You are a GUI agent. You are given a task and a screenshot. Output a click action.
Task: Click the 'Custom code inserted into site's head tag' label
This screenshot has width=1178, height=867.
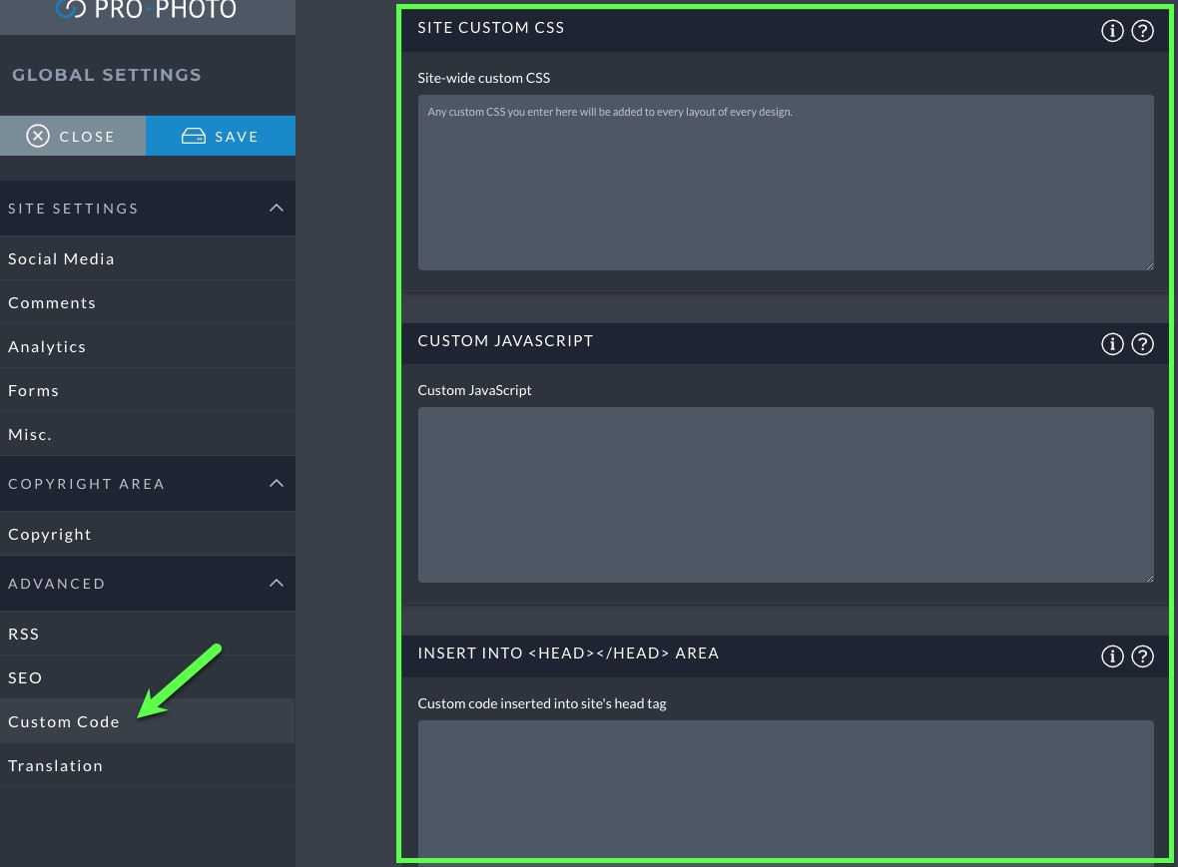point(542,703)
